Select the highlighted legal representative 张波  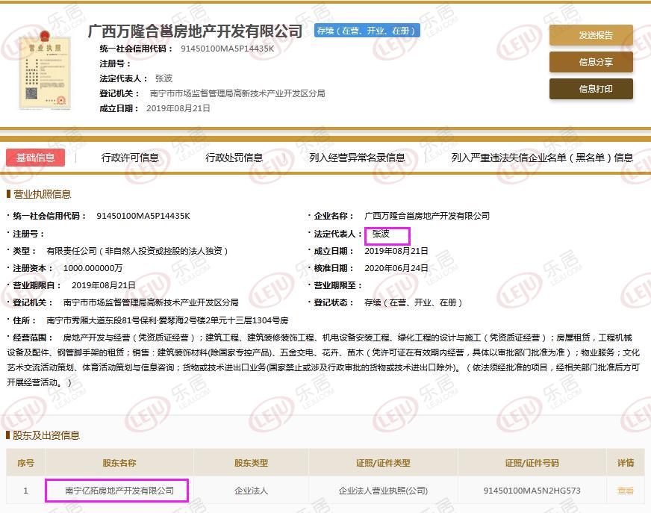click(x=386, y=234)
